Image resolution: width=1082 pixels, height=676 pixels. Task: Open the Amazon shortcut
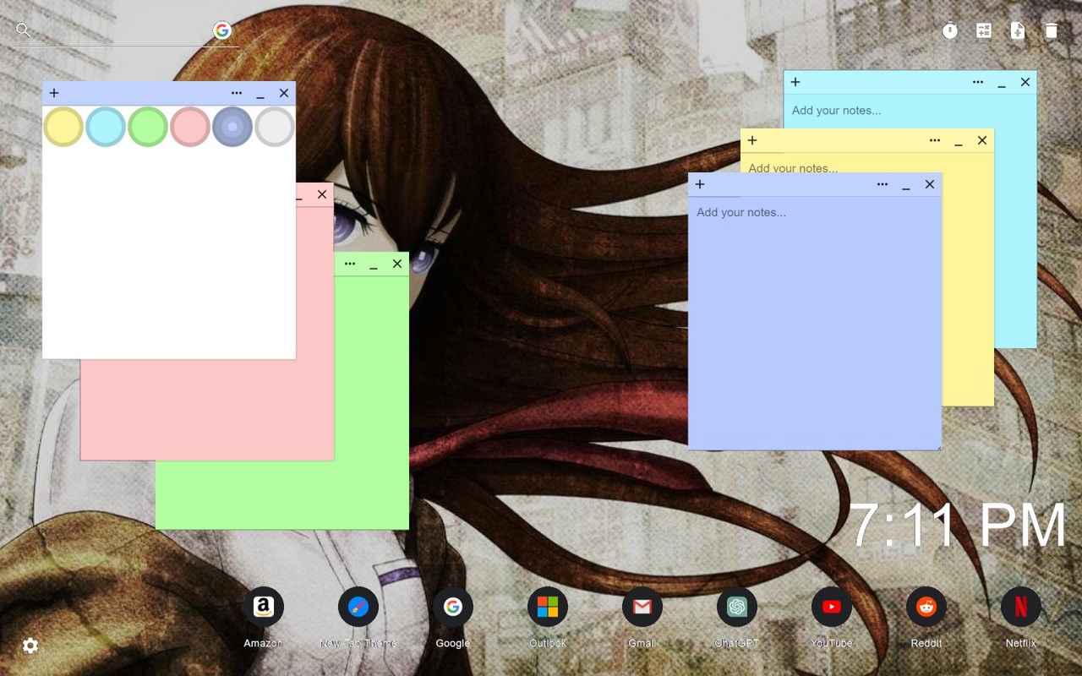264,607
